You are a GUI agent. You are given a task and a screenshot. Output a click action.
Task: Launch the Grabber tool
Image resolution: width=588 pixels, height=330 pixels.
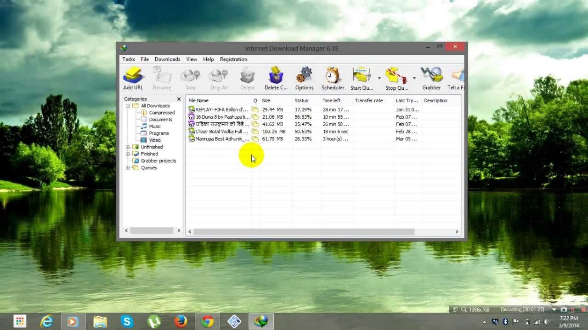coord(431,78)
